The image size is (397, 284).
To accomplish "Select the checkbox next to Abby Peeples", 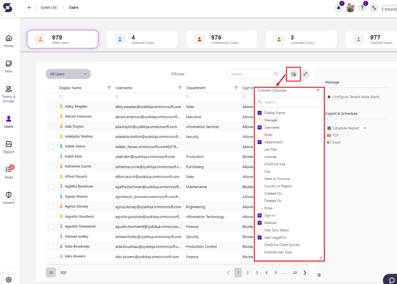I will [x=51, y=107].
